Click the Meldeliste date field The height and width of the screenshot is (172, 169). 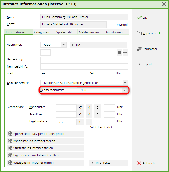click(66, 108)
